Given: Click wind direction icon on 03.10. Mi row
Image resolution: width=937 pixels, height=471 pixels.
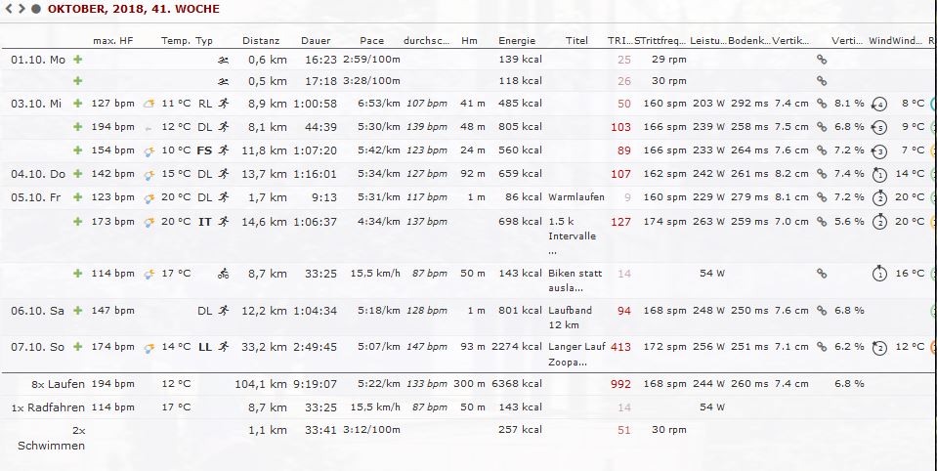Looking at the screenshot, I should [x=878, y=103].
